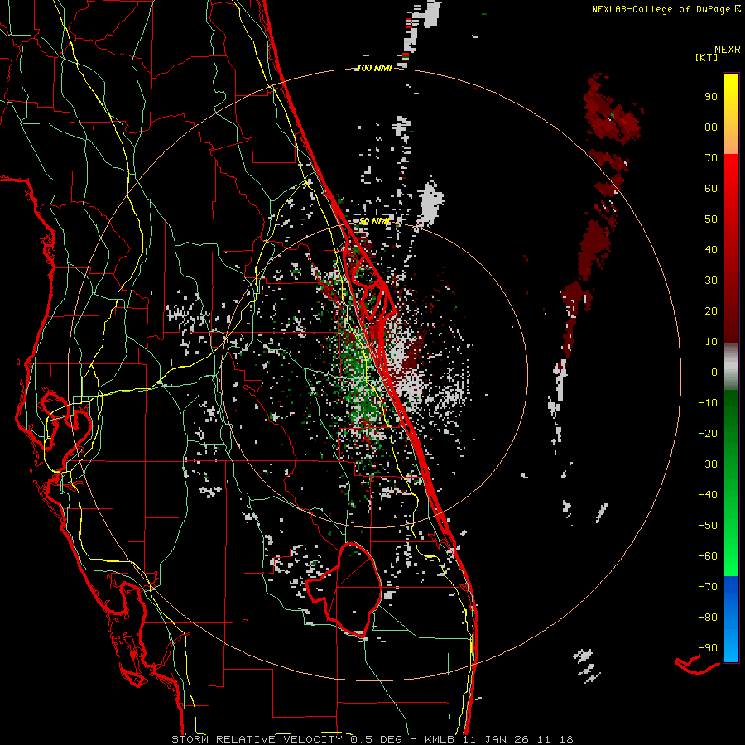Pick the yellow top segment of color bar
This screenshot has height=745, width=745.
pyautogui.click(x=731, y=114)
